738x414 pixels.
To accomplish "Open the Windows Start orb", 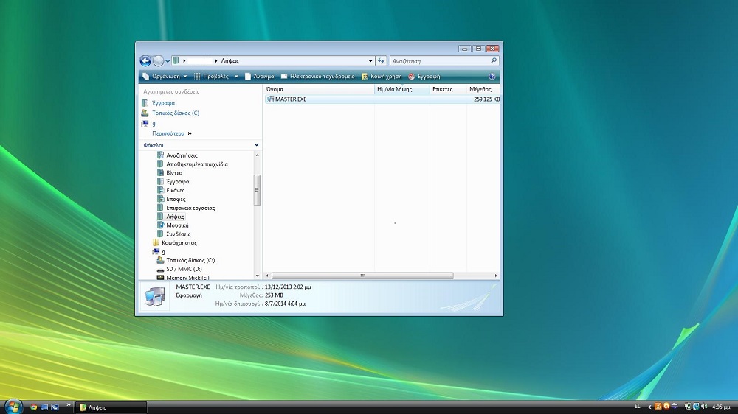I will pyautogui.click(x=13, y=407).
